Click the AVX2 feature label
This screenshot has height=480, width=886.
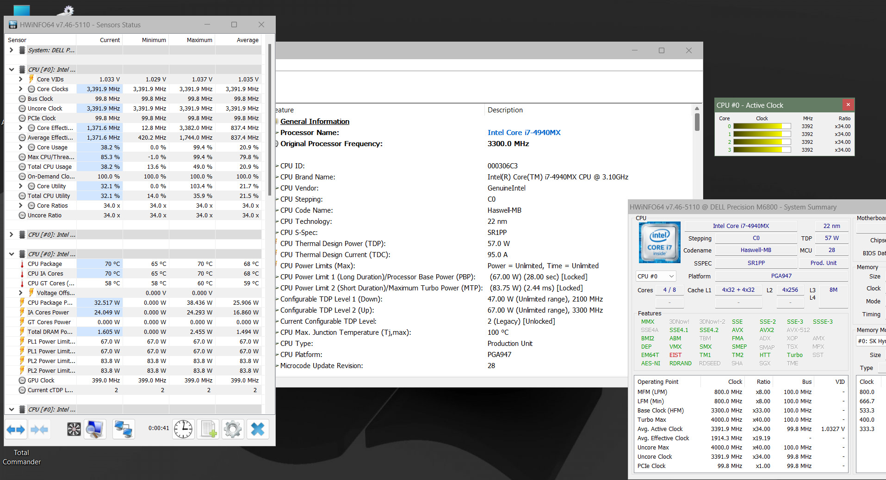pyautogui.click(x=767, y=330)
